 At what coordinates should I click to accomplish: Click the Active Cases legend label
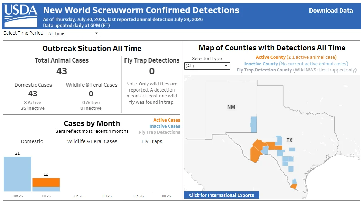(x=167, y=120)
